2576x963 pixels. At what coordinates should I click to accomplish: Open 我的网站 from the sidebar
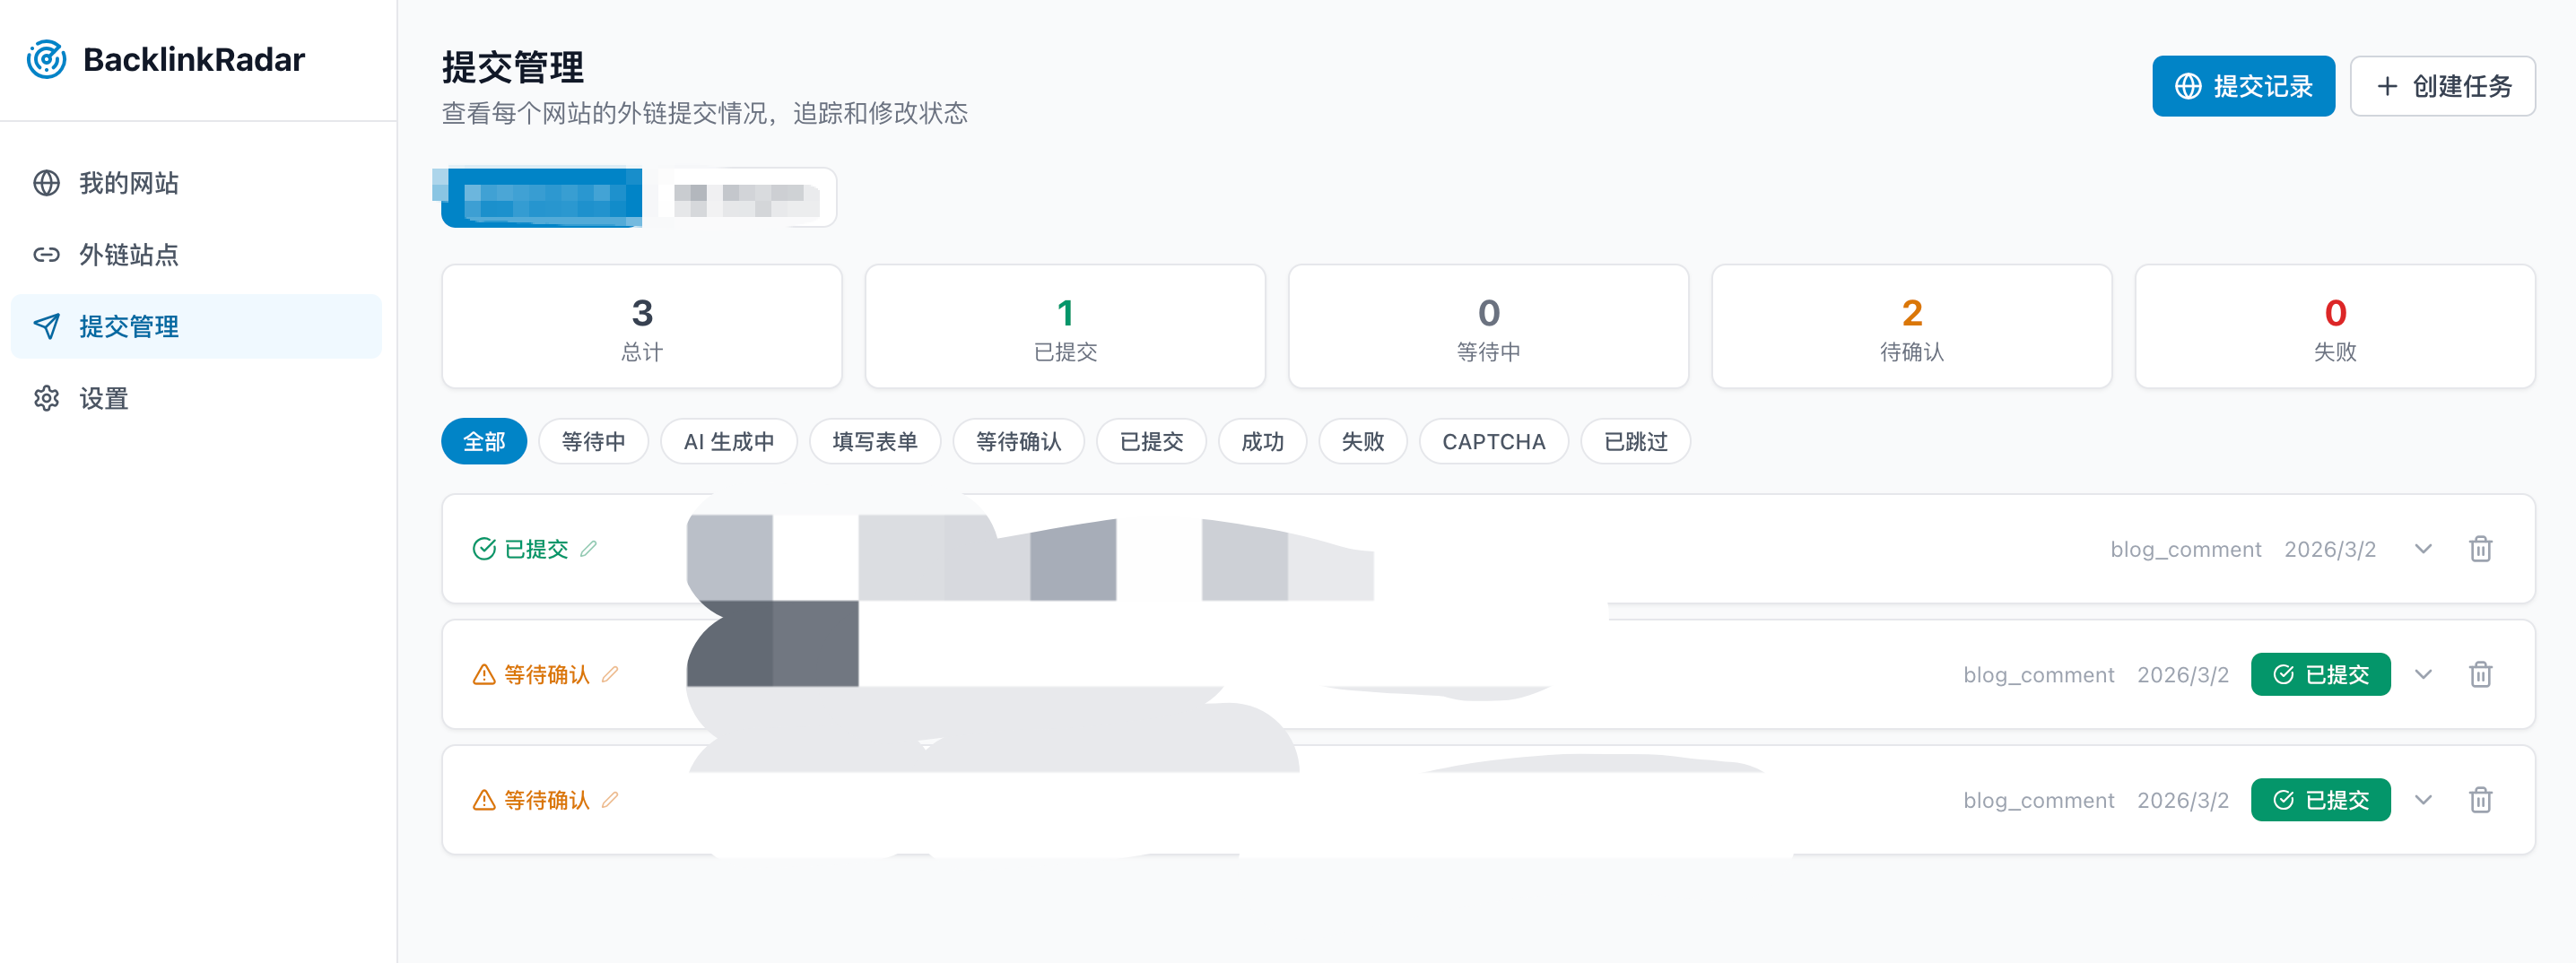(128, 183)
